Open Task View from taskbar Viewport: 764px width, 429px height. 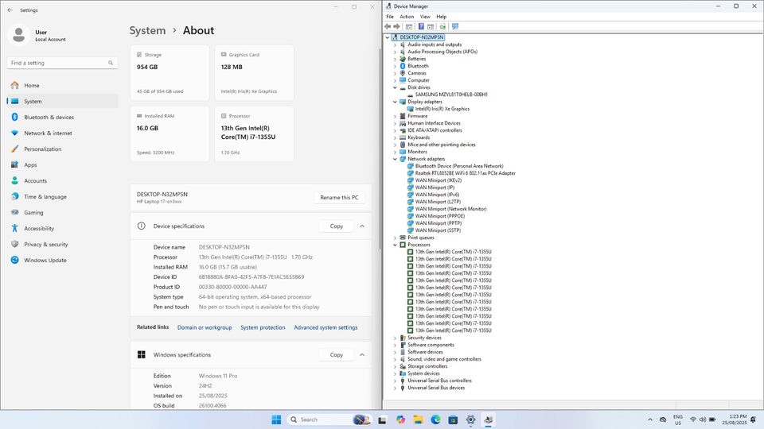[x=383, y=419]
